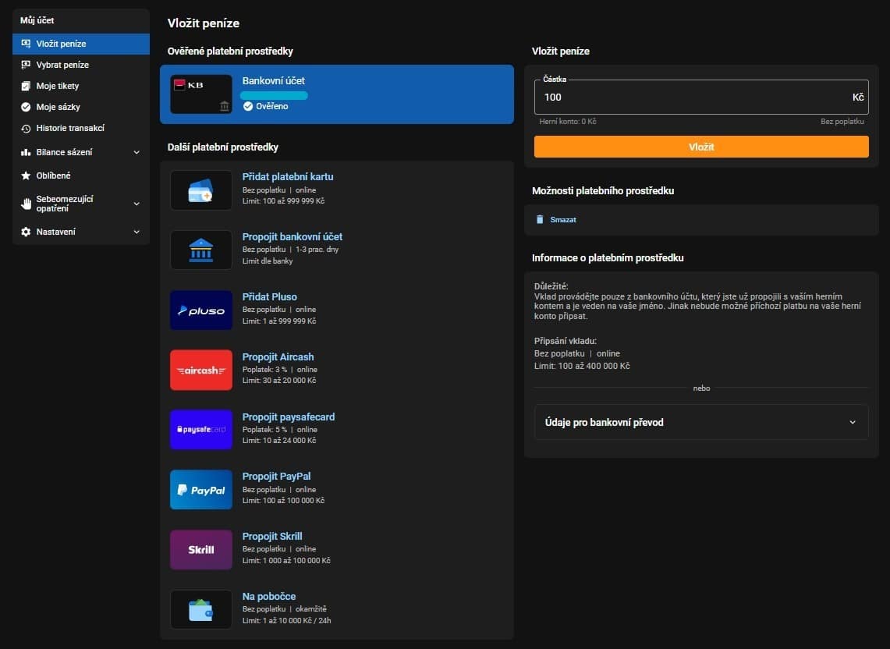Click the Propojit Skrill link

[x=272, y=537]
